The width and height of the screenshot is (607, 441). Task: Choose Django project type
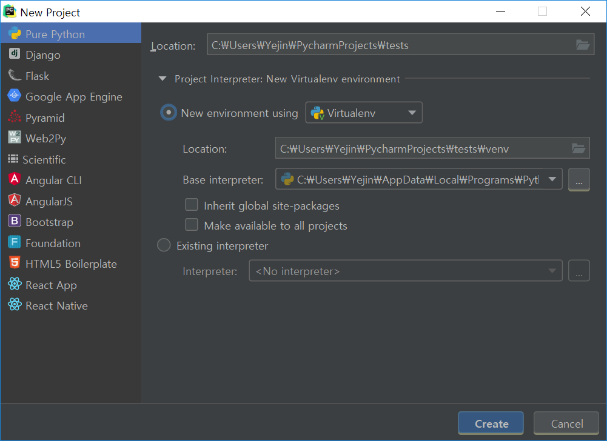(71, 55)
